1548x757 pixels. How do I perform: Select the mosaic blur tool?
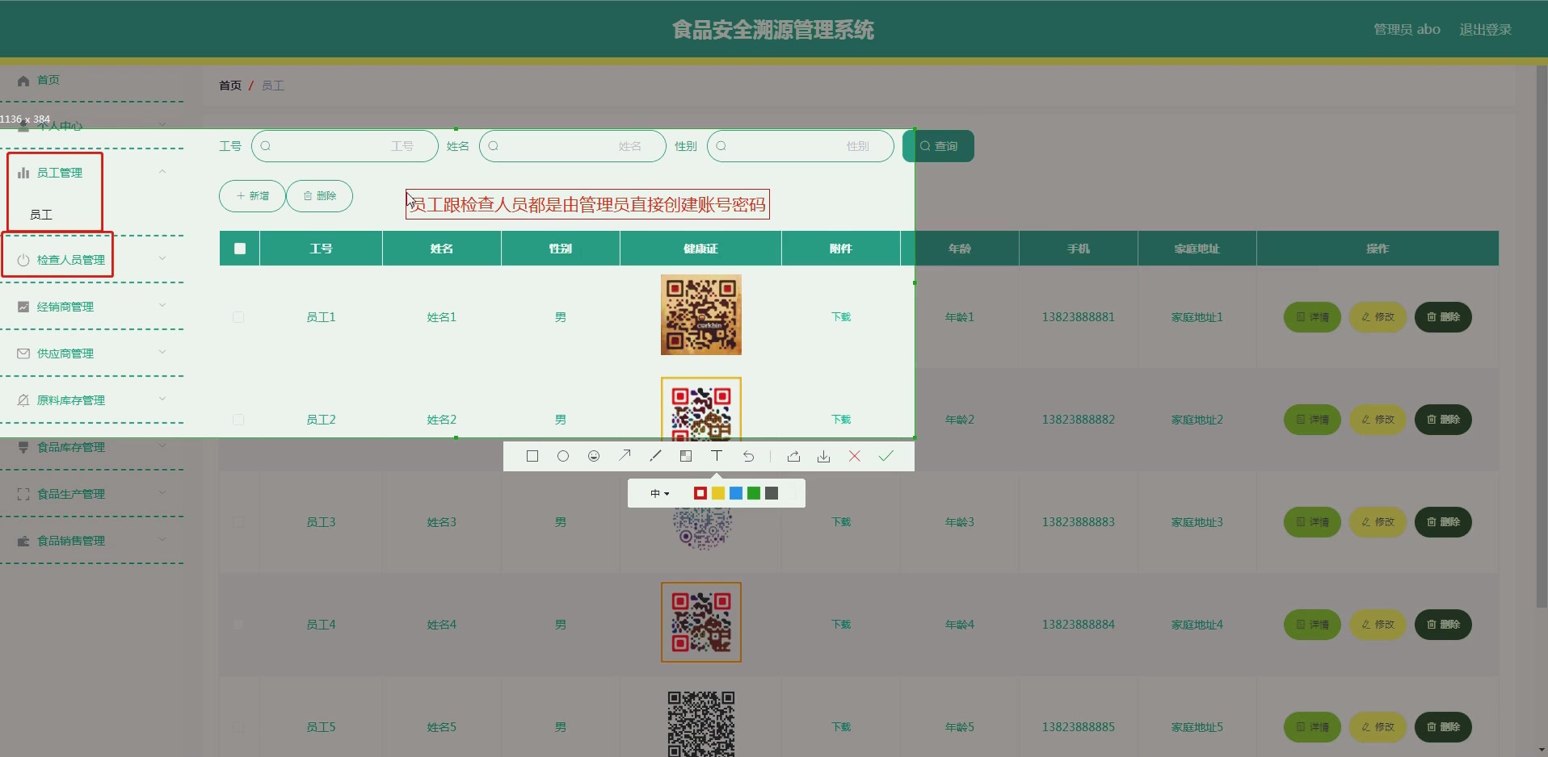pos(686,456)
